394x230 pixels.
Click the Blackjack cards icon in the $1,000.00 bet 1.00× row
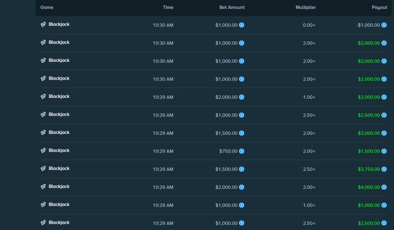[x=43, y=205]
